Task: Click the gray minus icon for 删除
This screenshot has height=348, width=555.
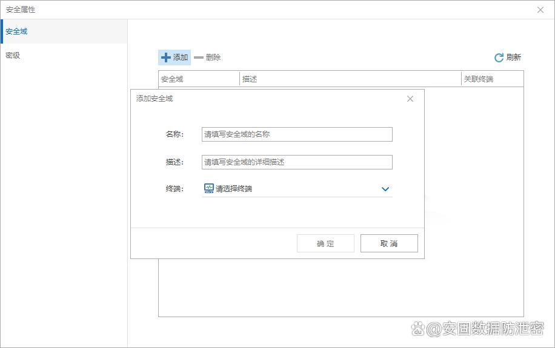Action: point(199,57)
